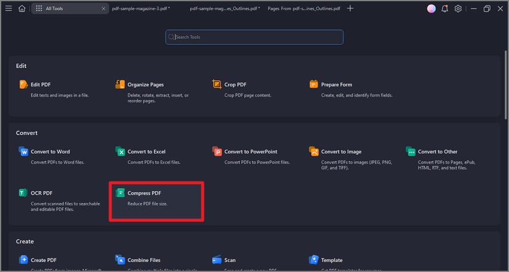
Task: Choose the Convert to Excel tool
Action: coord(146,152)
